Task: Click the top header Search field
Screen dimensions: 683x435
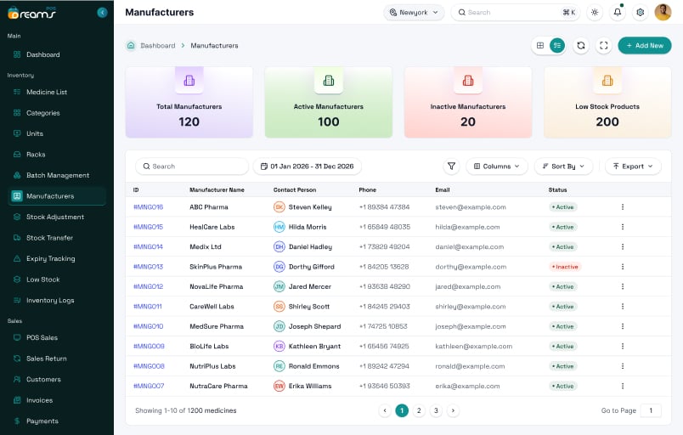Action: (516, 12)
